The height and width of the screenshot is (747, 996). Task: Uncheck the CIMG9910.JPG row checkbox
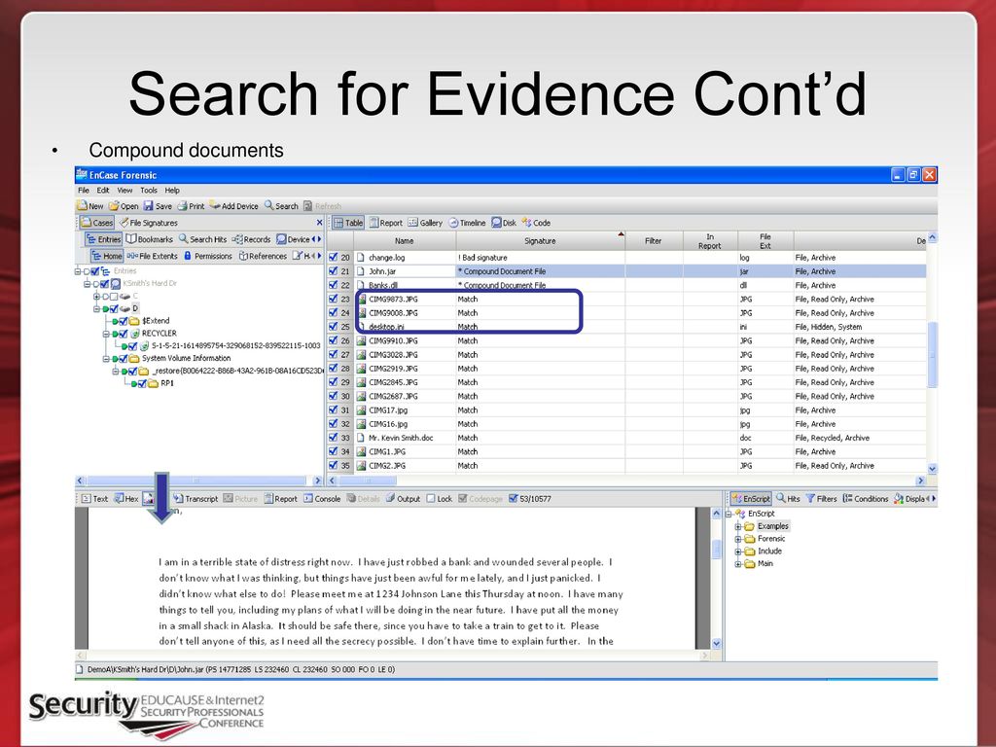click(x=334, y=340)
